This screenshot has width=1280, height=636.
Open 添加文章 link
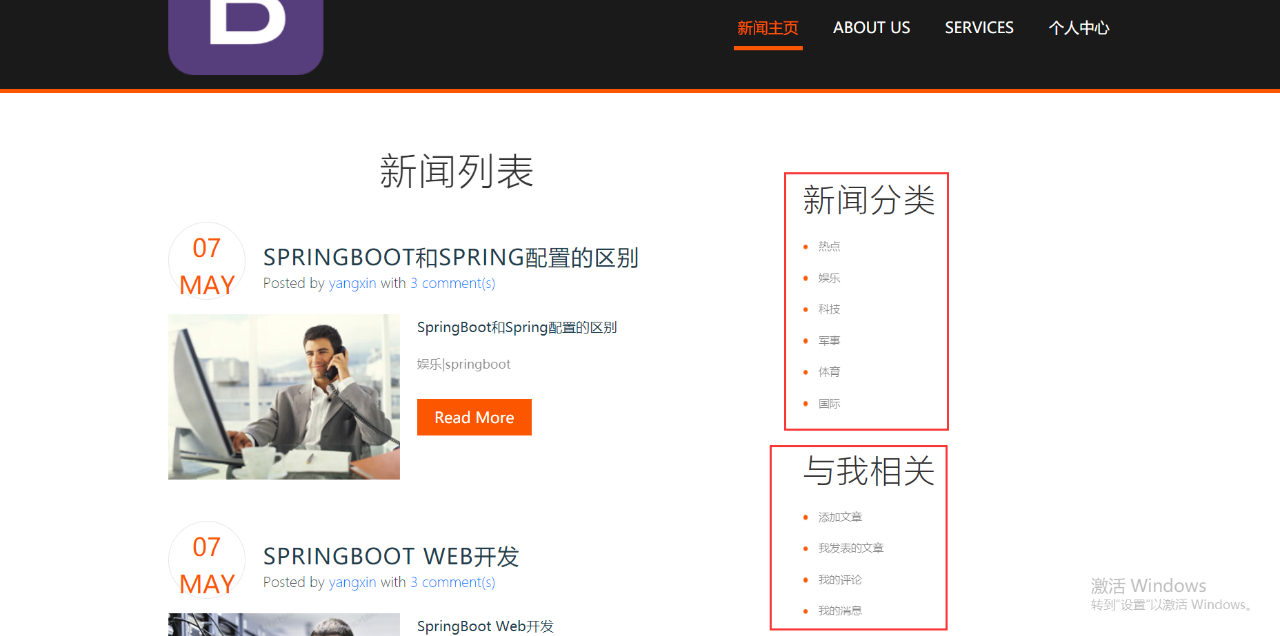coord(840,517)
